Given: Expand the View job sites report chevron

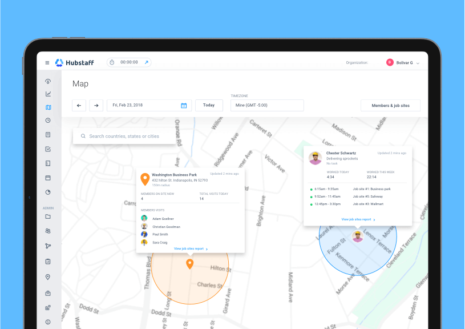Looking at the screenshot, I should pyautogui.click(x=207, y=248).
